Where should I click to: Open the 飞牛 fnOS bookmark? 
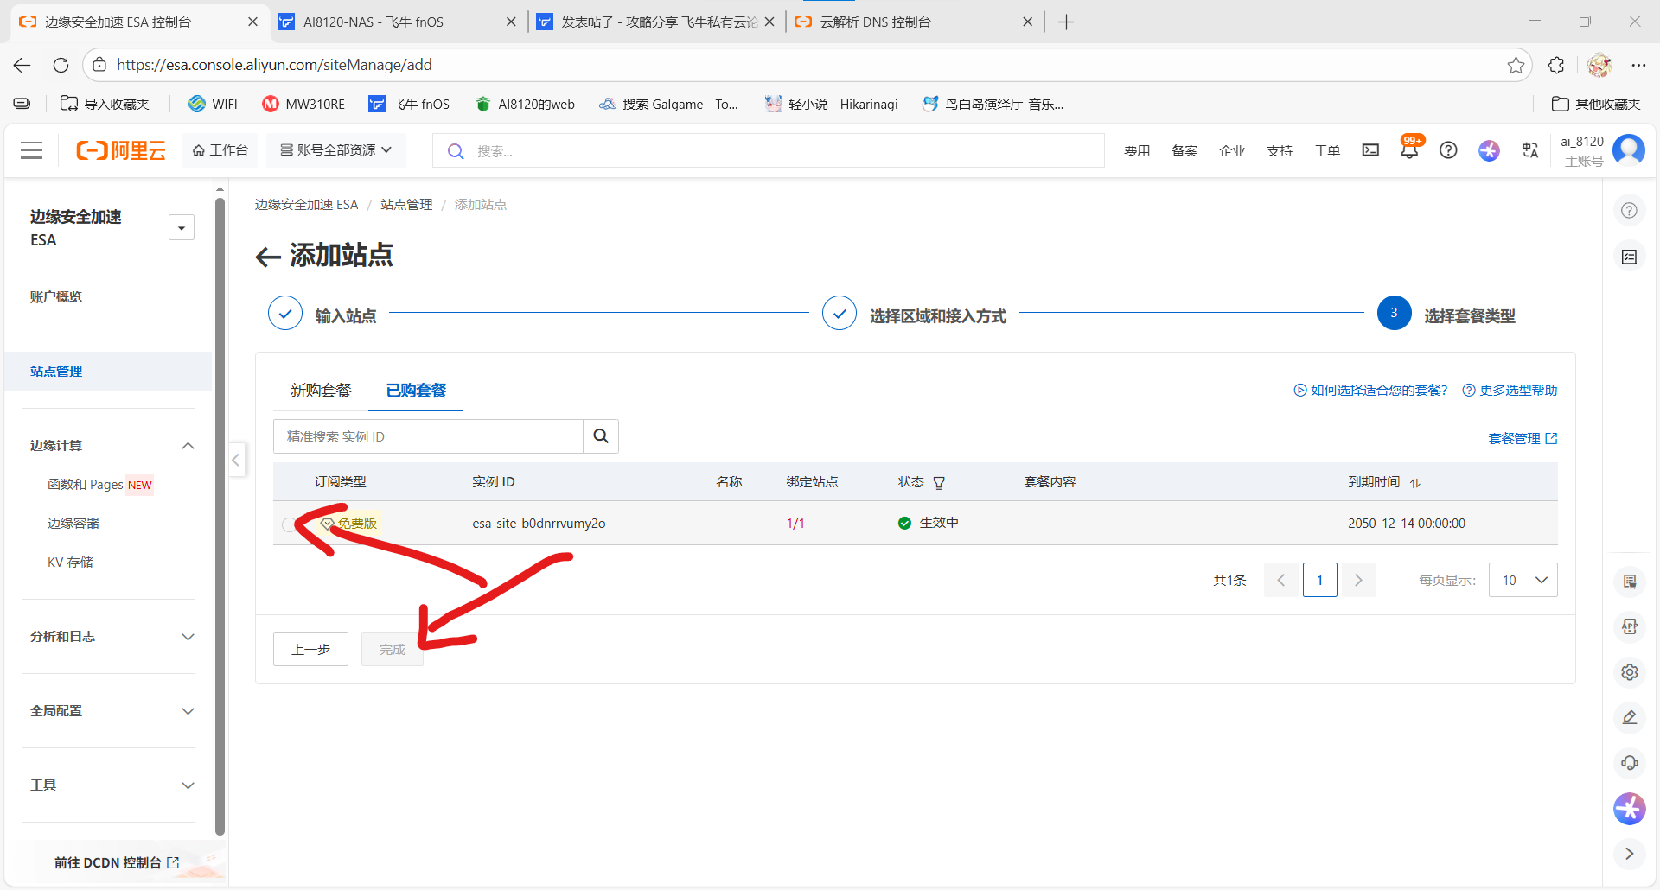pos(409,105)
